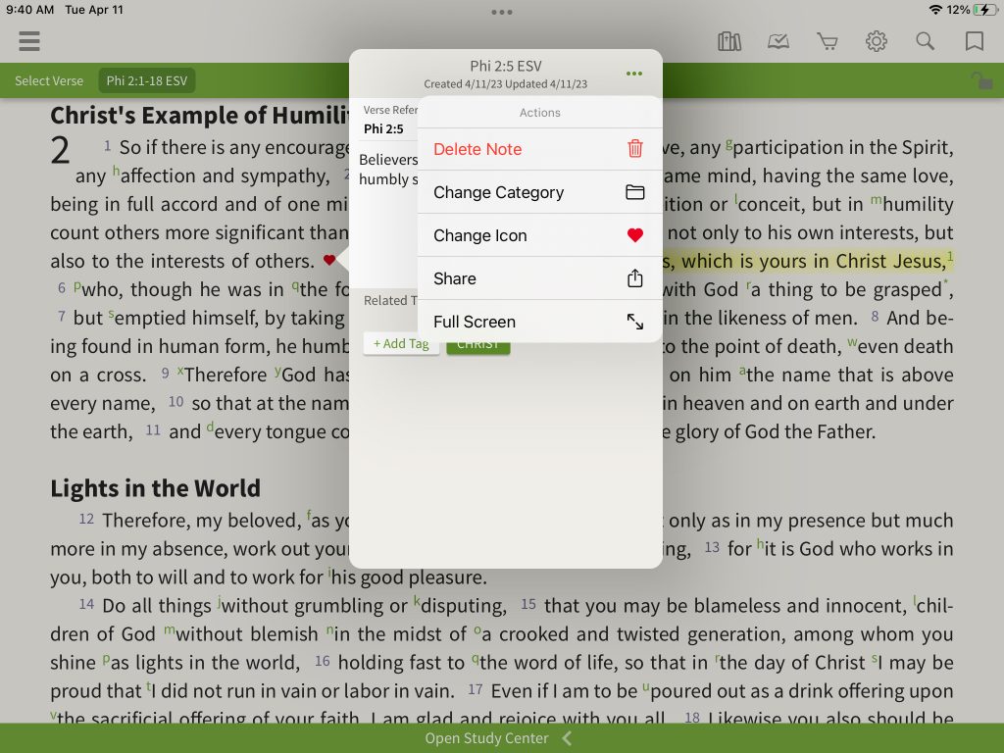Tap the Select Verse button

[49, 80]
